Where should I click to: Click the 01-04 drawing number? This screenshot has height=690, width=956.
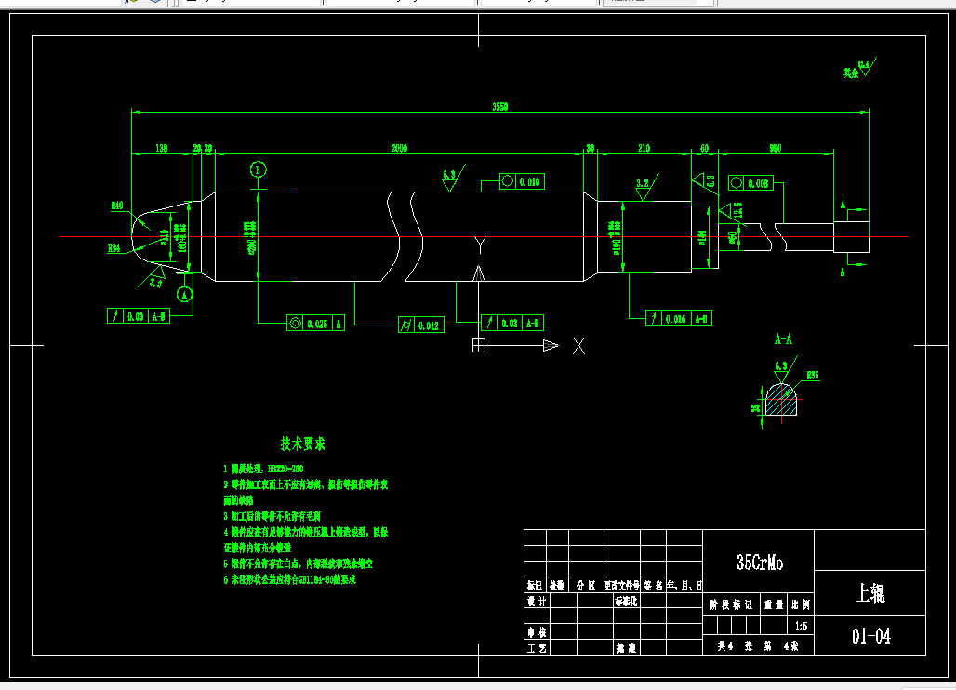click(870, 636)
